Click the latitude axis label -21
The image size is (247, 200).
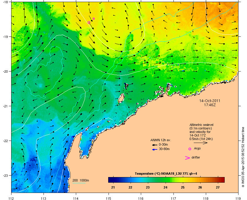(x=5, y=106)
